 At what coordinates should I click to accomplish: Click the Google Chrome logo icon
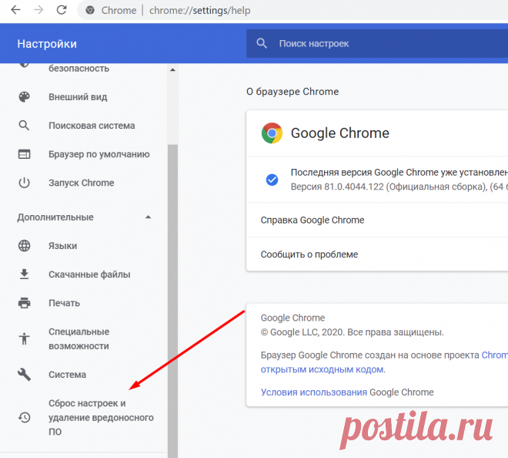272,133
